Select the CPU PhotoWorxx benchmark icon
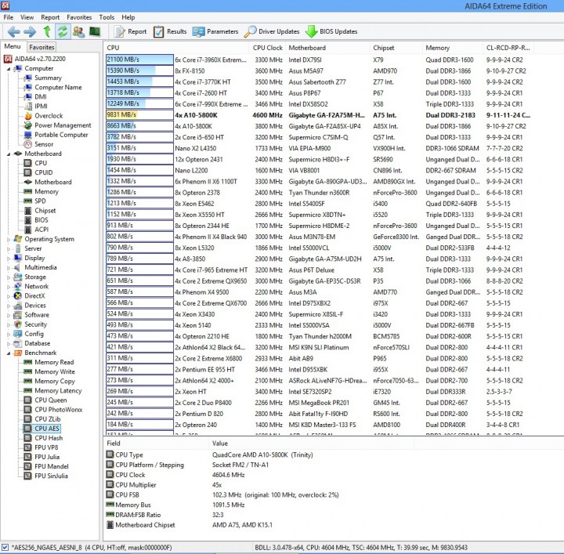The height and width of the screenshot is (554, 564). click(28, 410)
